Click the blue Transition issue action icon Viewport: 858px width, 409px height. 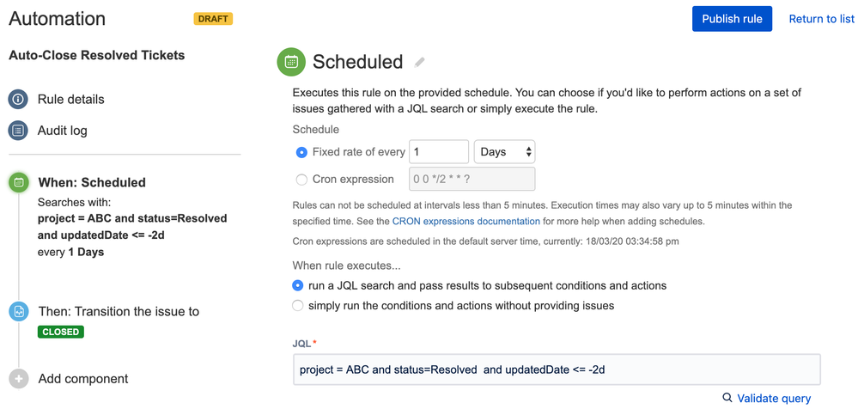click(x=18, y=312)
